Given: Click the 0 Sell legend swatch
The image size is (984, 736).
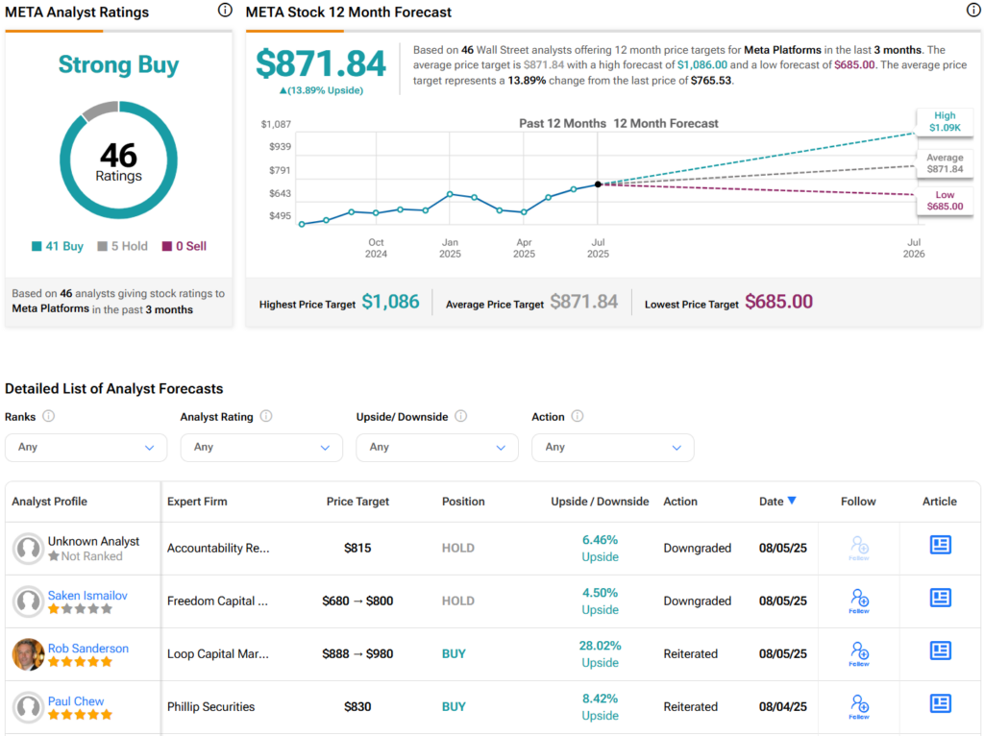Looking at the screenshot, I should click(167, 246).
